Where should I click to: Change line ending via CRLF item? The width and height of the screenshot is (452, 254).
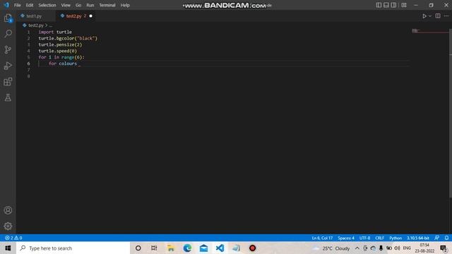pyautogui.click(x=380, y=238)
